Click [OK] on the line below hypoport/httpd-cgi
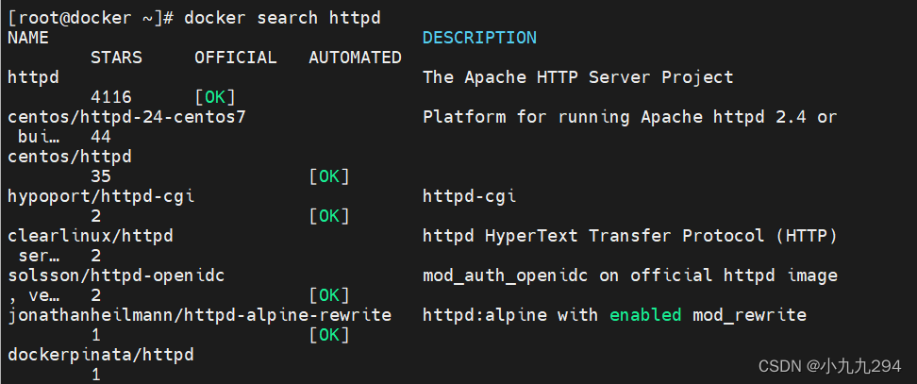Screen dimensions: 917x384 329,216
